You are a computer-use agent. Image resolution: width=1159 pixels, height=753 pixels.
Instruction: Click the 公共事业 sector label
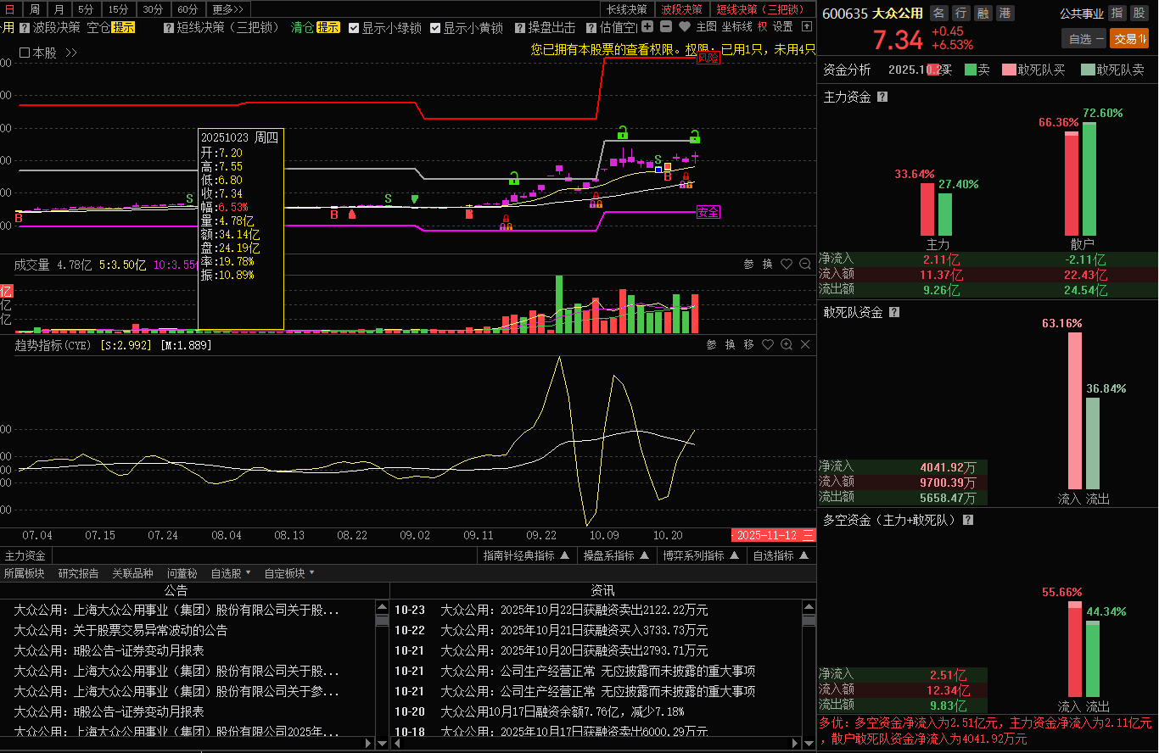tap(1081, 13)
